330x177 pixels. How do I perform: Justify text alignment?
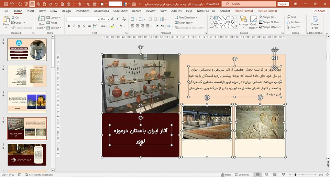(x=148, y=26)
